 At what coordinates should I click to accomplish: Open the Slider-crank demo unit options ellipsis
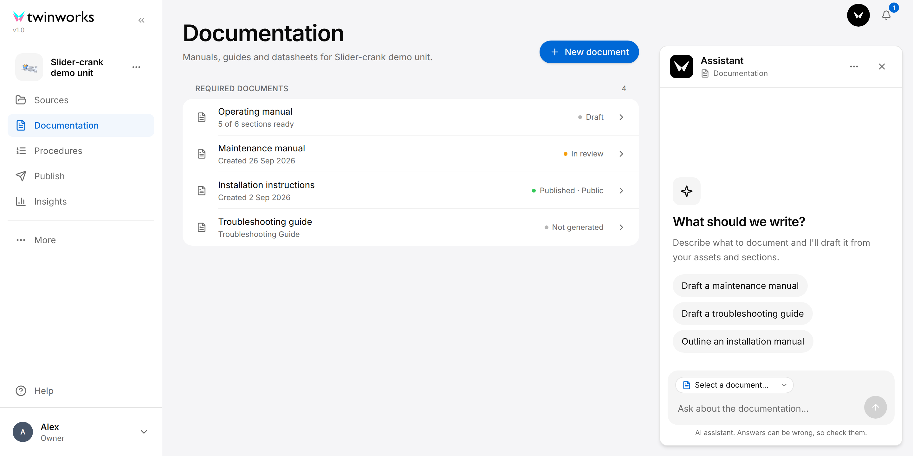[136, 67]
